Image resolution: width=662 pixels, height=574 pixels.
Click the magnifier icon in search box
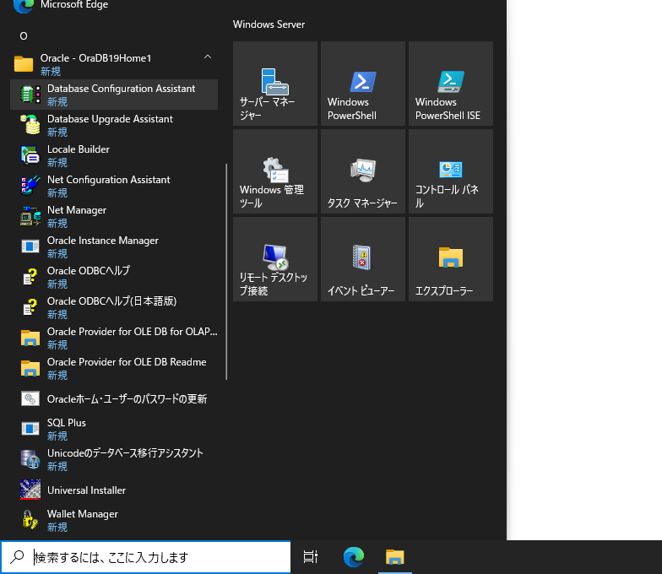pos(17,557)
